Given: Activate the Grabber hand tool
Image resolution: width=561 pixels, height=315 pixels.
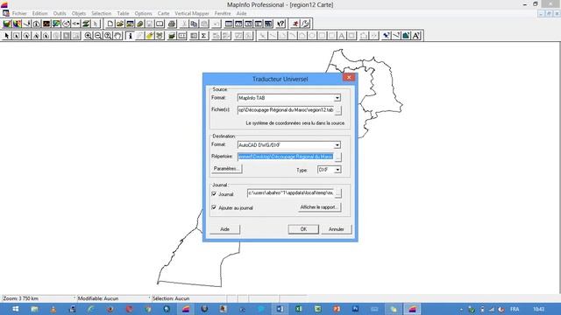Looking at the screenshot, I should click(117, 36).
